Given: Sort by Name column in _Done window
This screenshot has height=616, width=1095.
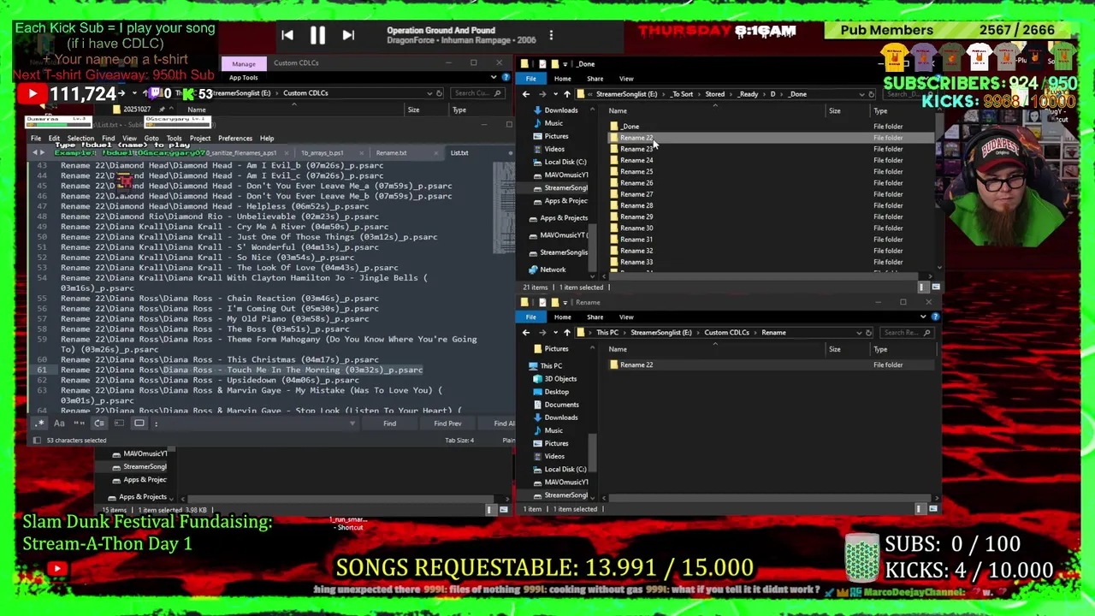Looking at the screenshot, I should [x=617, y=111].
